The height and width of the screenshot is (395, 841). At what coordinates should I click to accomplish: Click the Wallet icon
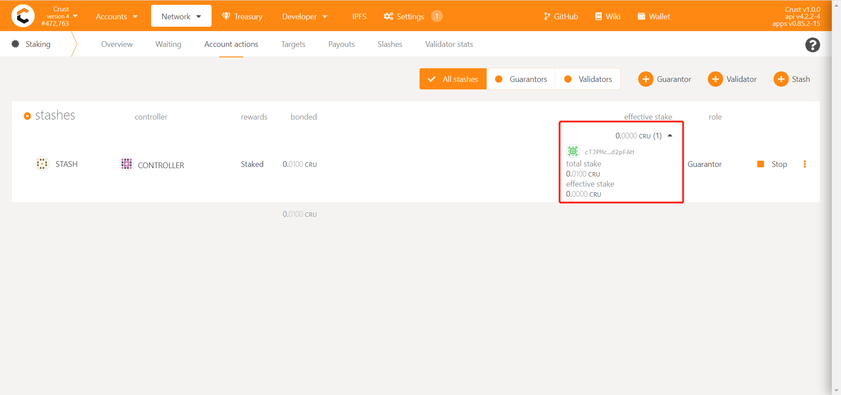641,16
